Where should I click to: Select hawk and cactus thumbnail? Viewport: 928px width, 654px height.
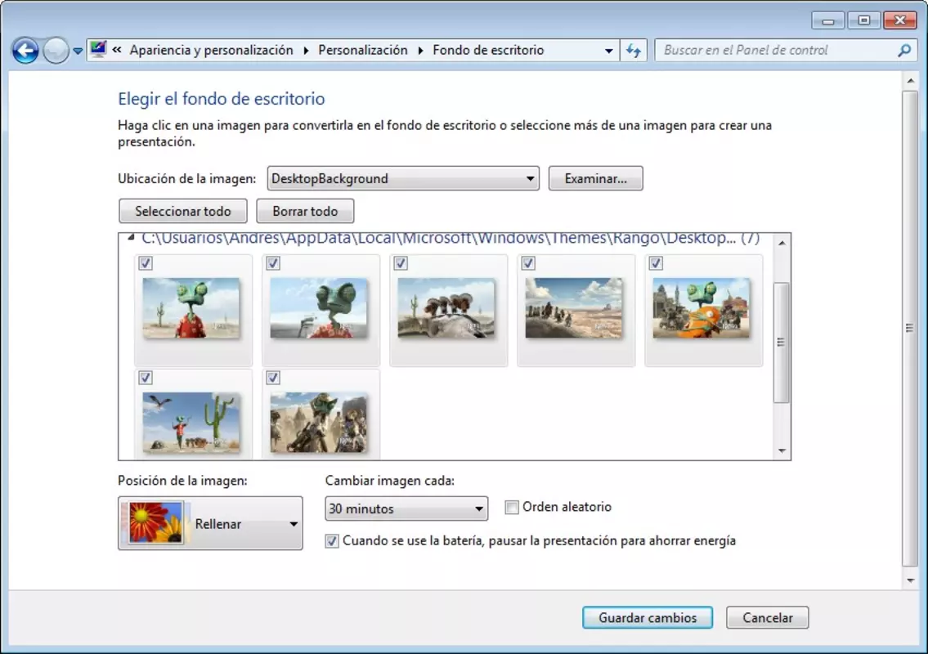point(191,423)
